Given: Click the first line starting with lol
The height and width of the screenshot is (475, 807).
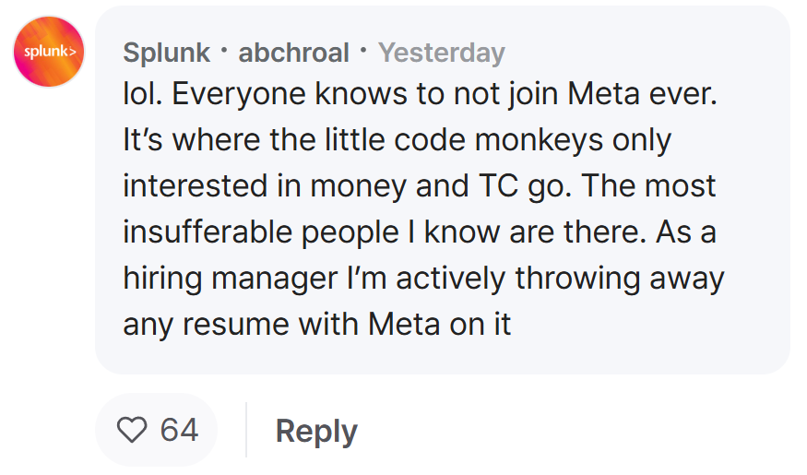Looking at the screenshot, I should (420, 94).
